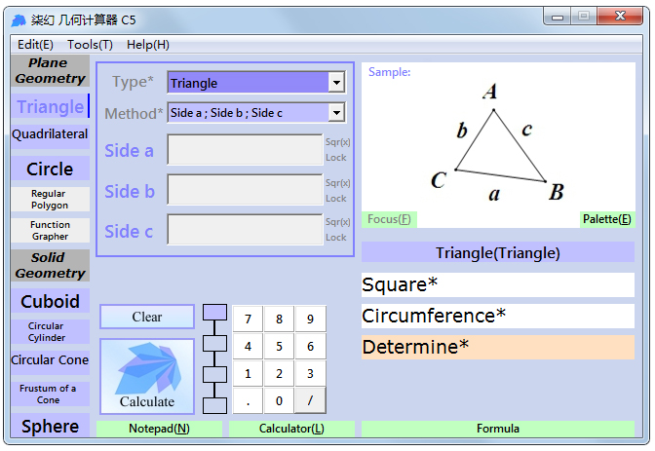Open the Notepad(N) panel

click(x=159, y=429)
